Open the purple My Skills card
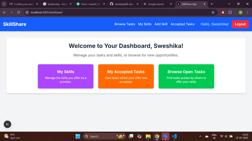 66,76
